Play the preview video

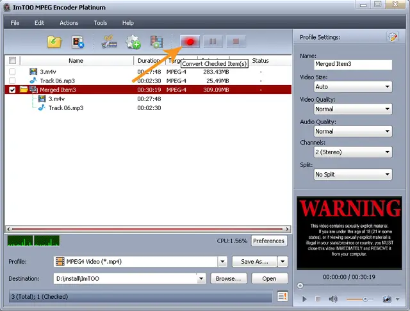(x=304, y=299)
